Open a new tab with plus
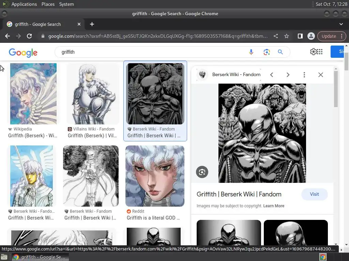The height and width of the screenshot is (261, 349). (x=92, y=24)
